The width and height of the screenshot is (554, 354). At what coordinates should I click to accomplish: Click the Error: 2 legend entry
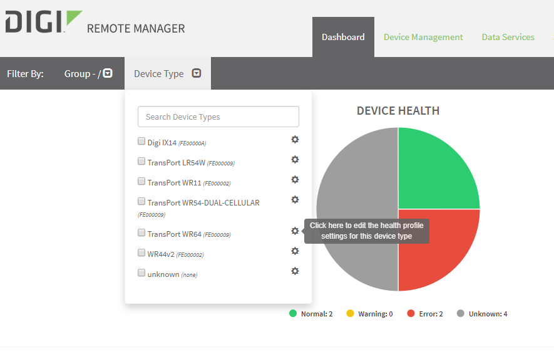click(x=425, y=314)
